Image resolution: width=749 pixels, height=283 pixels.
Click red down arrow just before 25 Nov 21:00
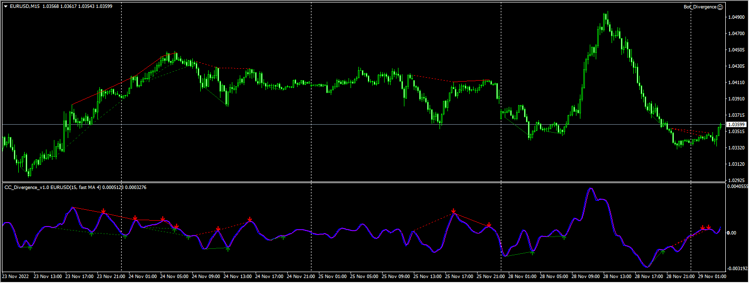pyautogui.click(x=489, y=225)
